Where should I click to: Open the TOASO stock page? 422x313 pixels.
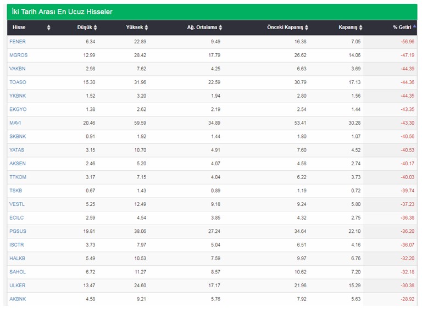click(18, 82)
